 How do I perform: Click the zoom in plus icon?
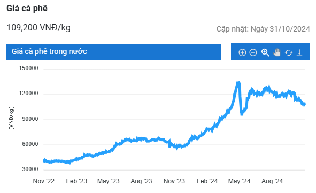click(242, 52)
